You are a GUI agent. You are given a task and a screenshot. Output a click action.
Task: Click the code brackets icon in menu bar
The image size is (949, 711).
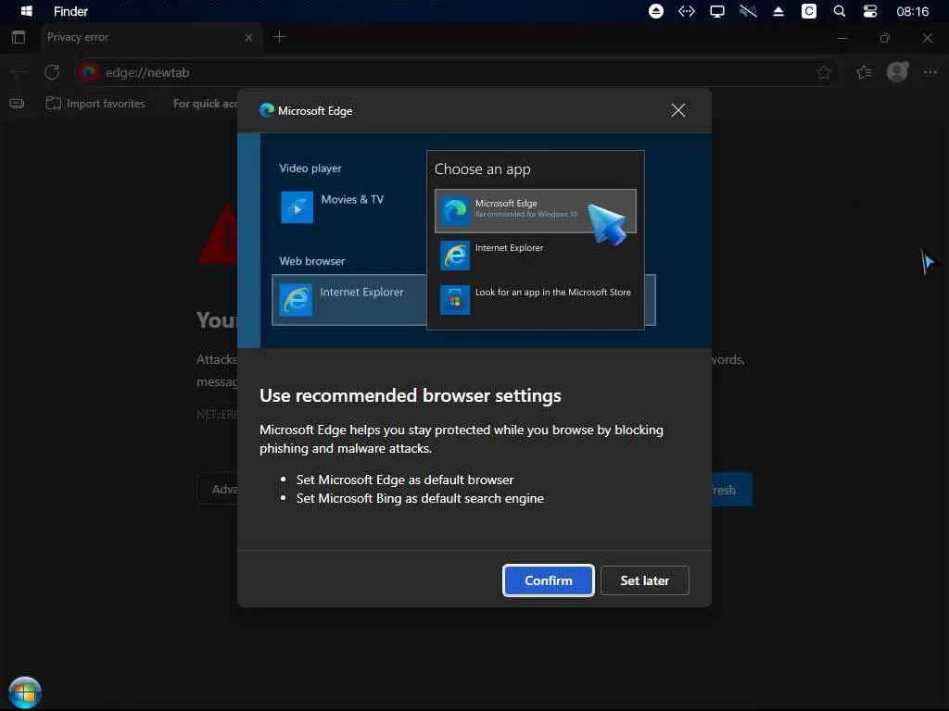point(687,11)
